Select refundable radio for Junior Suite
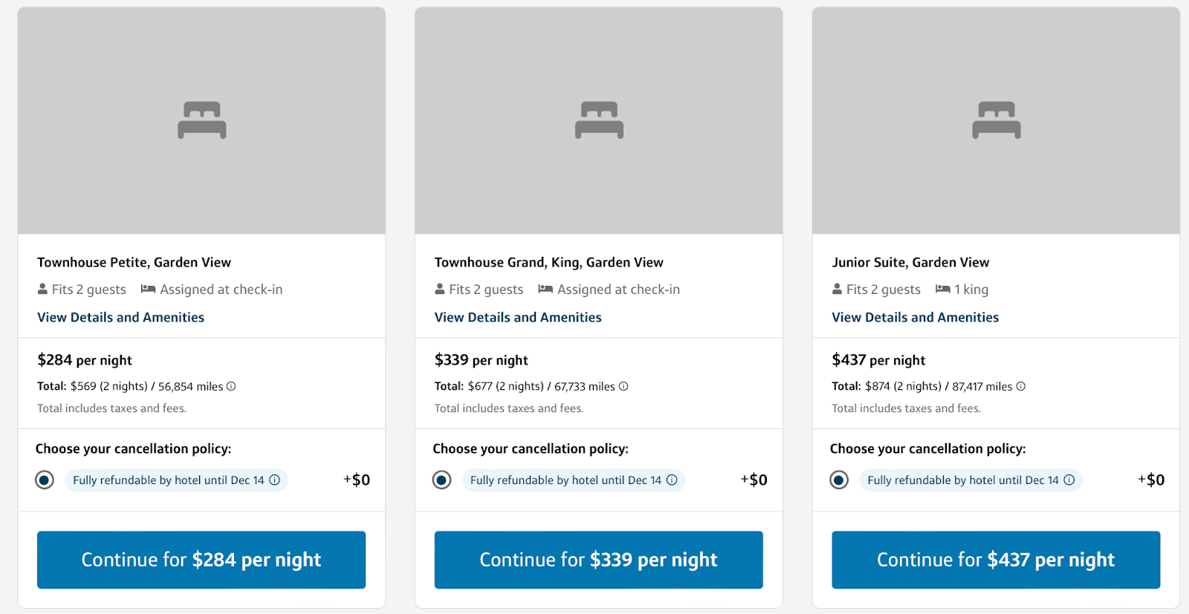Viewport: 1189px width, 614px height. tap(839, 480)
